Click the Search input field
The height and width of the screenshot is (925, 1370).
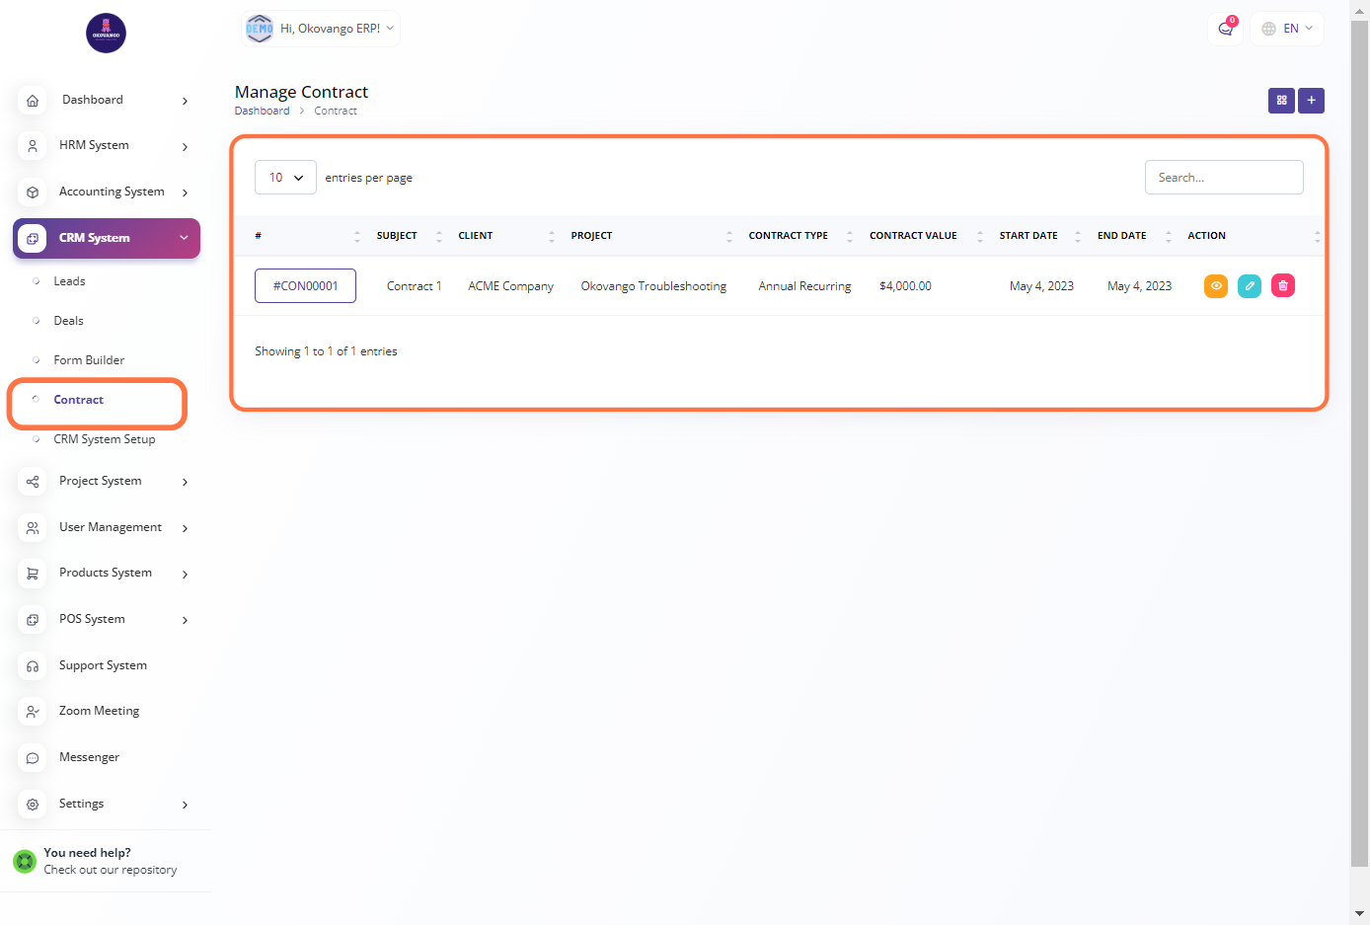(1223, 178)
